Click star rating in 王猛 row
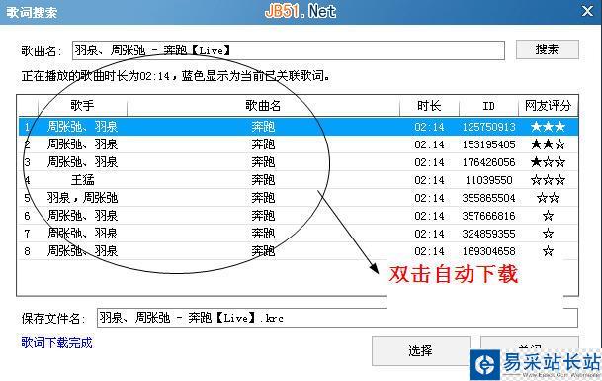 pos(548,180)
